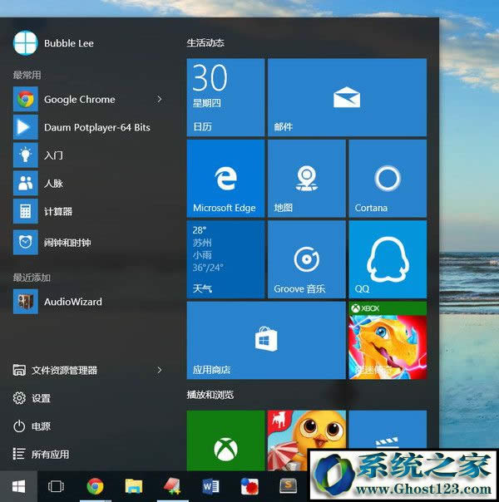Open the 计算器 calculator app
The height and width of the screenshot is (502, 499).
[58, 211]
